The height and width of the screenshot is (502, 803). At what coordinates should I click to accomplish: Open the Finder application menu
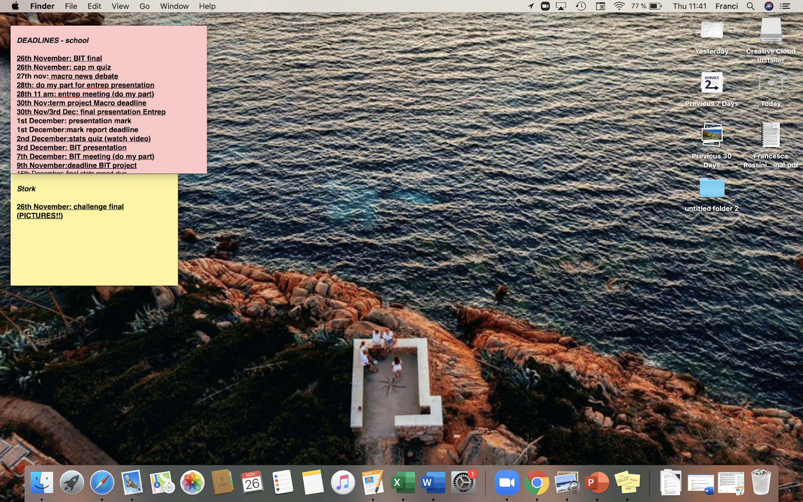point(42,6)
